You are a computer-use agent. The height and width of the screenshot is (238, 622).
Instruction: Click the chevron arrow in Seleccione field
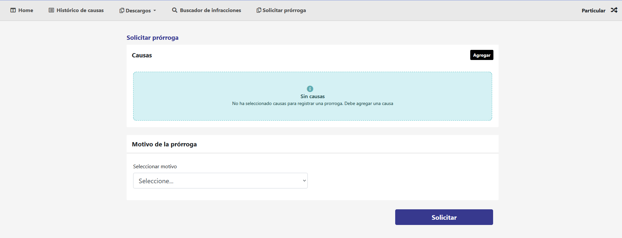pos(304,181)
